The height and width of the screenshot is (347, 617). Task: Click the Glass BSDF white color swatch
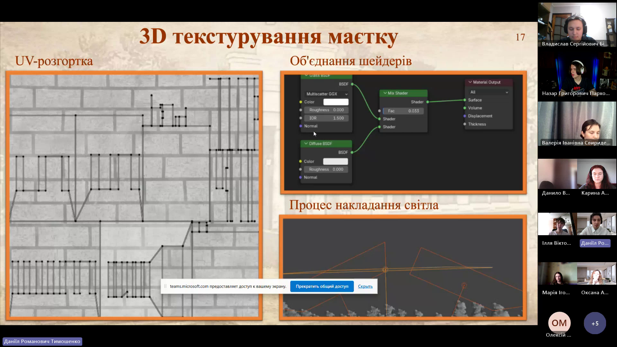pos(336,102)
